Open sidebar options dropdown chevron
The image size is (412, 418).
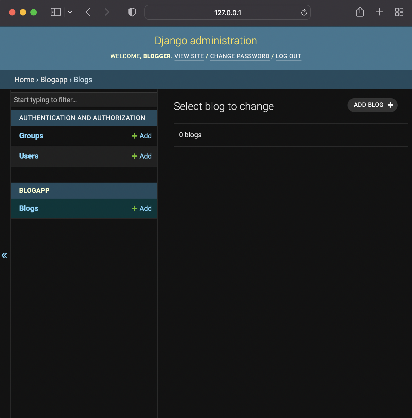[70, 12]
